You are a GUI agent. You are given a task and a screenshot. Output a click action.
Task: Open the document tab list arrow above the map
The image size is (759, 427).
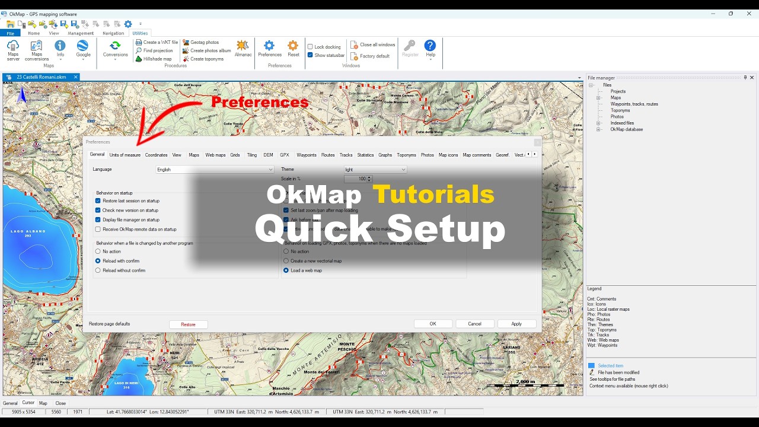coord(579,78)
